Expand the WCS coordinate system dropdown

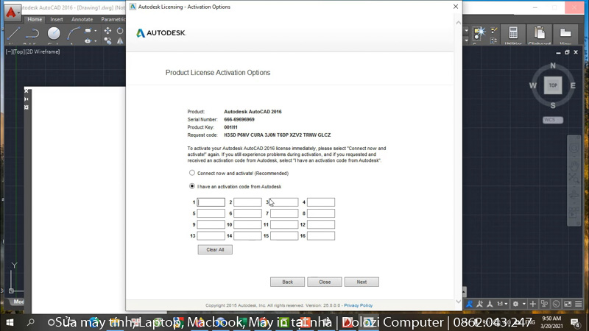(553, 118)
